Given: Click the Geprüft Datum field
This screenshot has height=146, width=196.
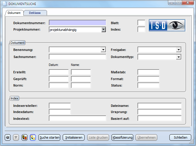Looking at the screenshot, I should click(59, 79).
